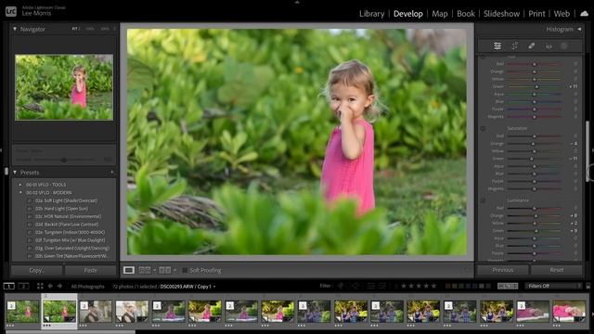Screen dimensions: 594x334
Task: Click the Lightroom Classic Lrc logo
Action: tap(11, 11)
